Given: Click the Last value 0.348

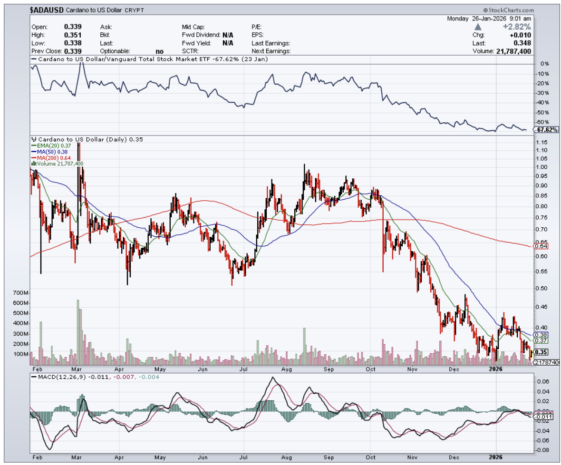Looking at the screenshot, I should [x=522, y=43].
